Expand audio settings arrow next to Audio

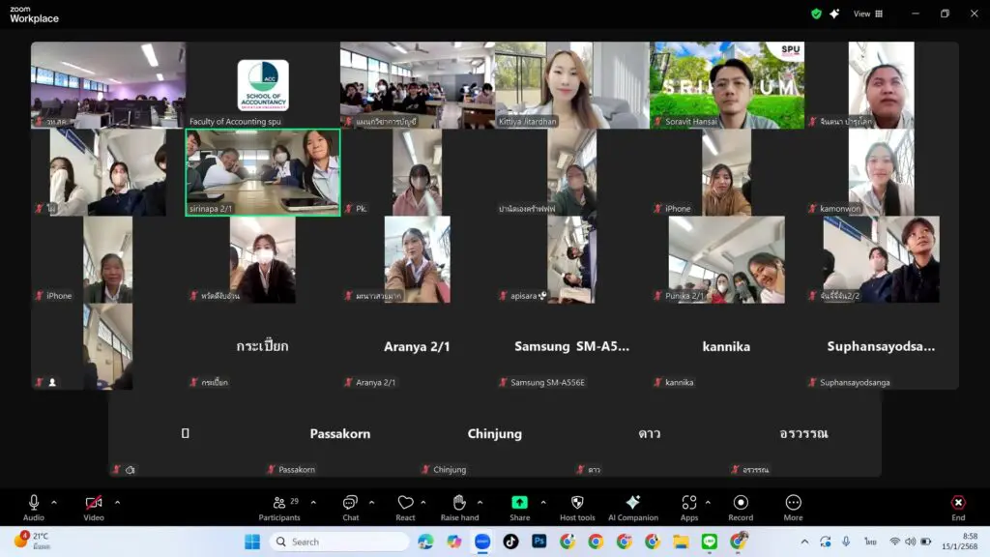coord(54,502)
